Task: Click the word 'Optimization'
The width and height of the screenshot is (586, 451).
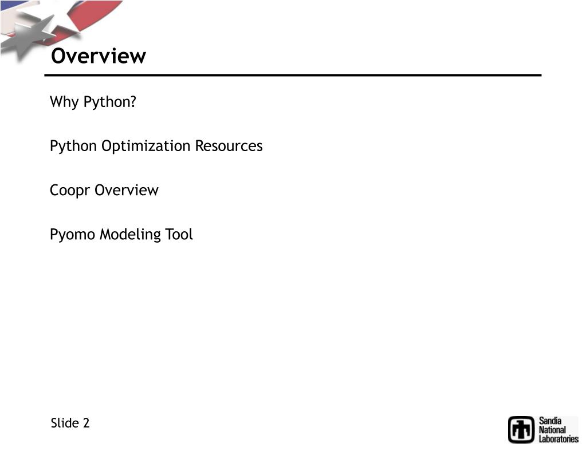Action: point(146,146)
